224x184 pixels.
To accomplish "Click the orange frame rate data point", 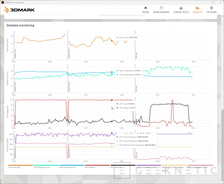I will (x=112, y=41).
